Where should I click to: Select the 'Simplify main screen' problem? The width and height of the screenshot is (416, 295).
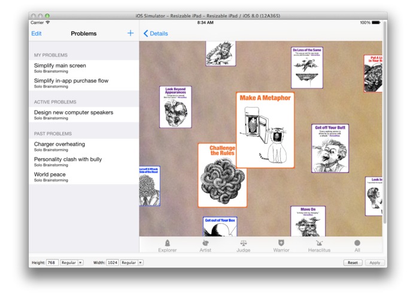pyautogui.click(x=84, y=67)
